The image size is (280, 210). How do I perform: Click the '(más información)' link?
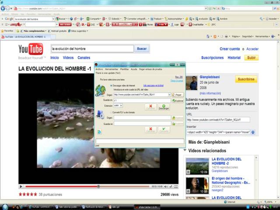point(210,93)
